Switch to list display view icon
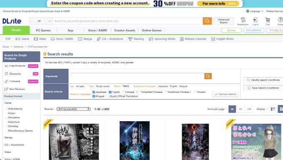The height and width of the screenshot is (160, 283). pyautogui.click(x=273, y=109)
